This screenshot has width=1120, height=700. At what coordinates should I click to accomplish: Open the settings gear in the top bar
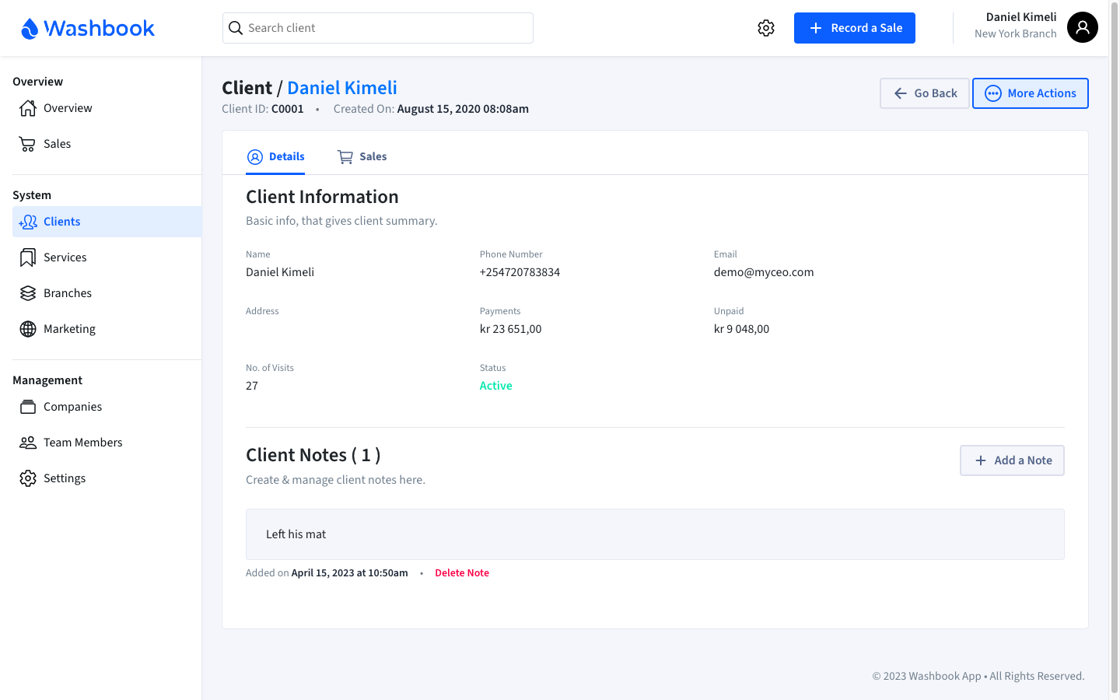click(766, 27)
